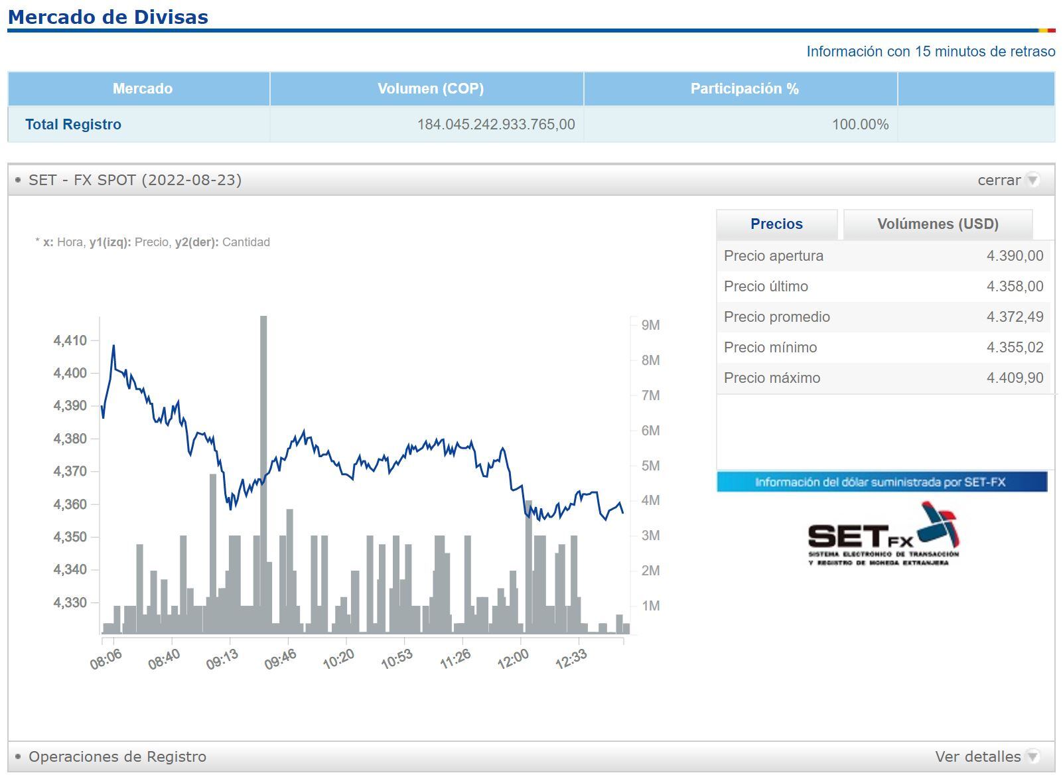The width and height of the screenshot is (1063, 781).
Task: Click the 12:00 time label on chart
Action: coord(513,660)
